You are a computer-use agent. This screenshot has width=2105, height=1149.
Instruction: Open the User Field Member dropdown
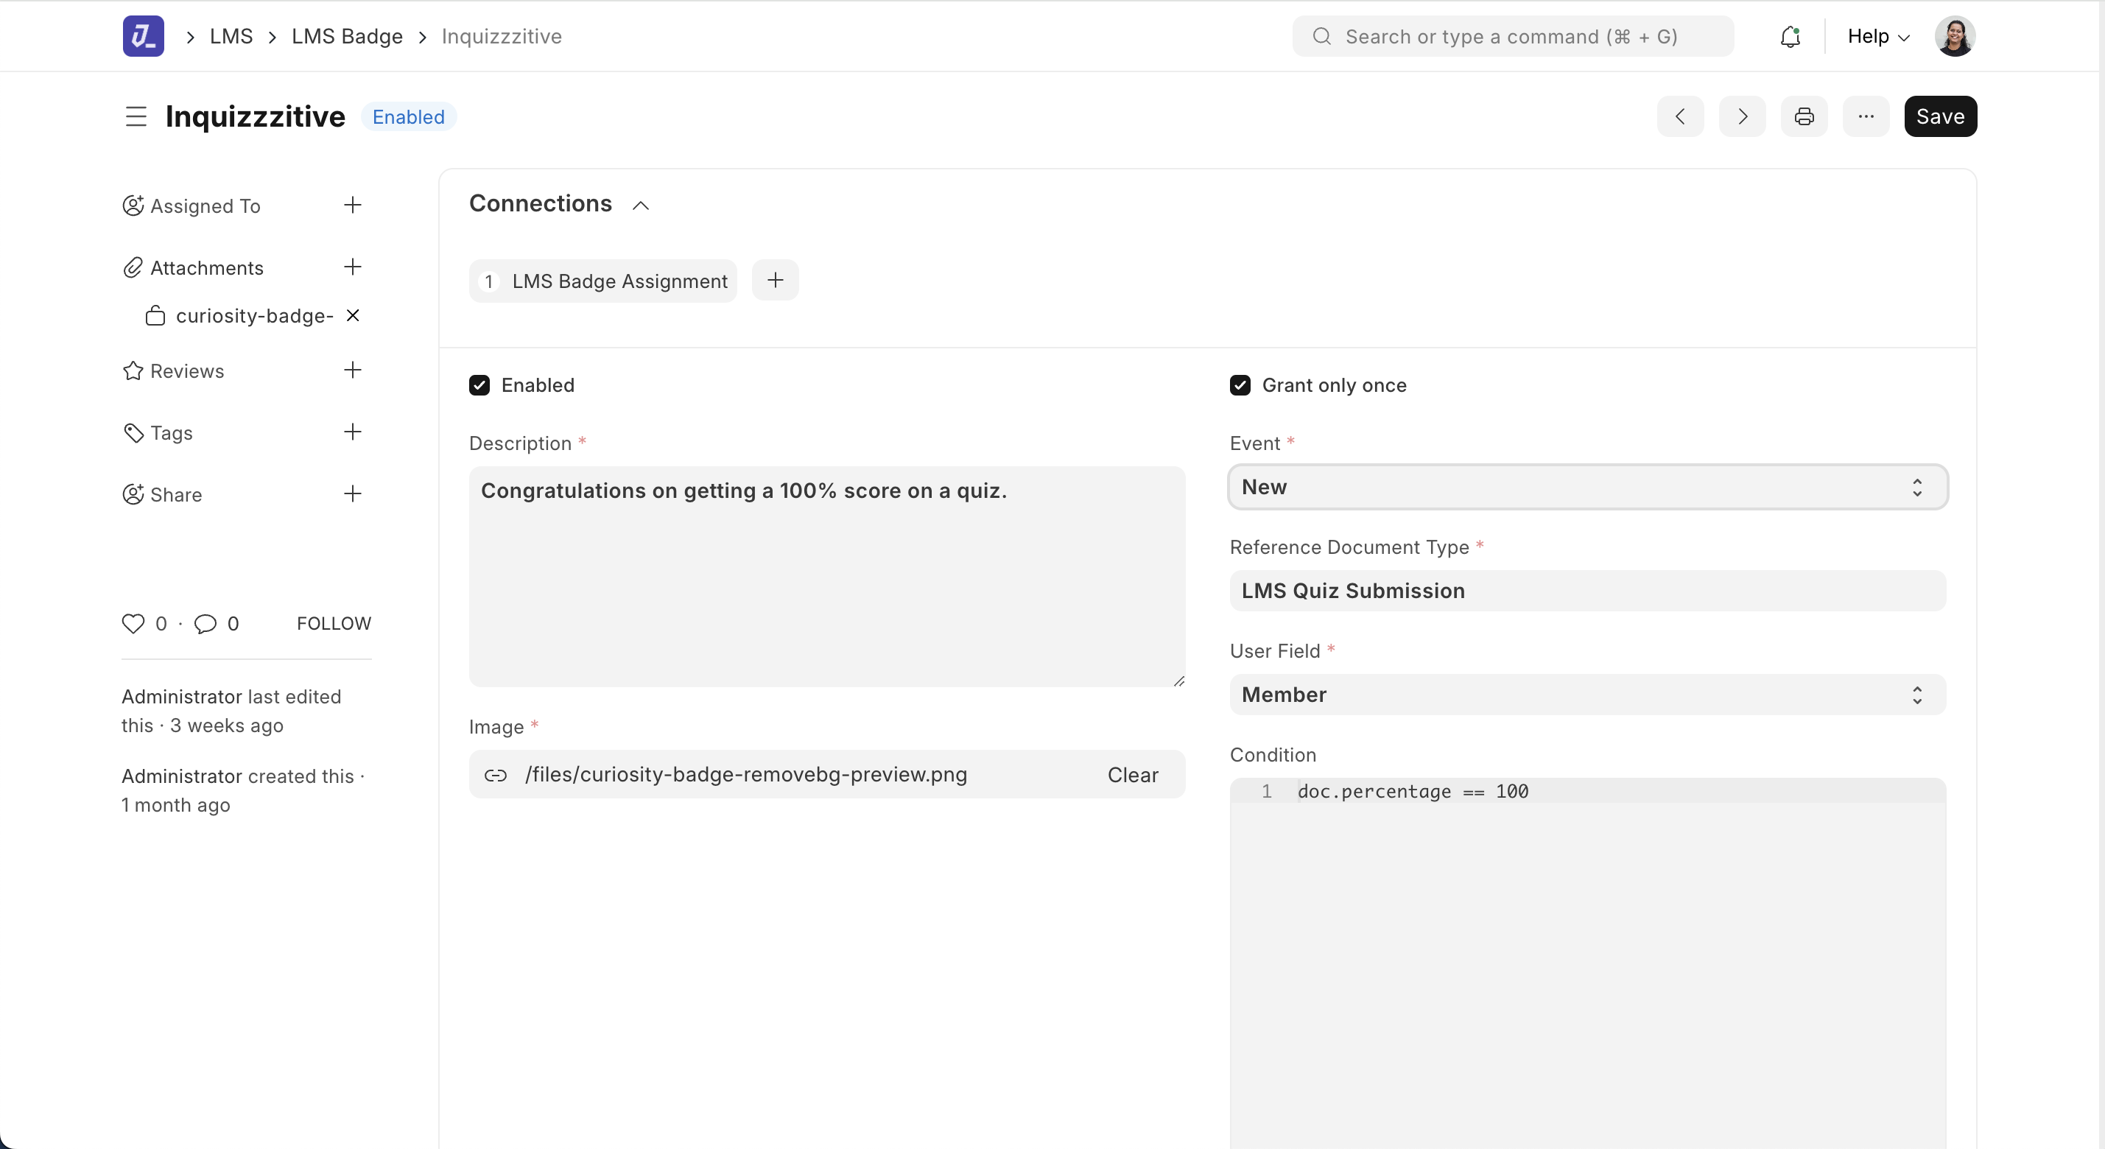pyautogui.click(x=1586, y=693)
